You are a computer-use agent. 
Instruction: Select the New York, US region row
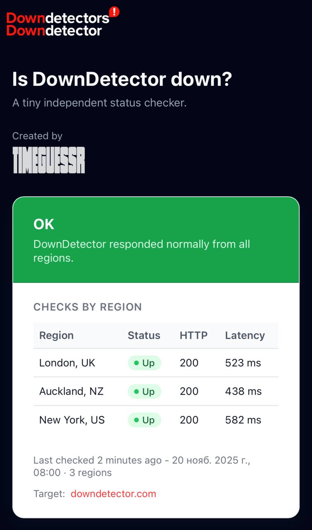point(72,420)
